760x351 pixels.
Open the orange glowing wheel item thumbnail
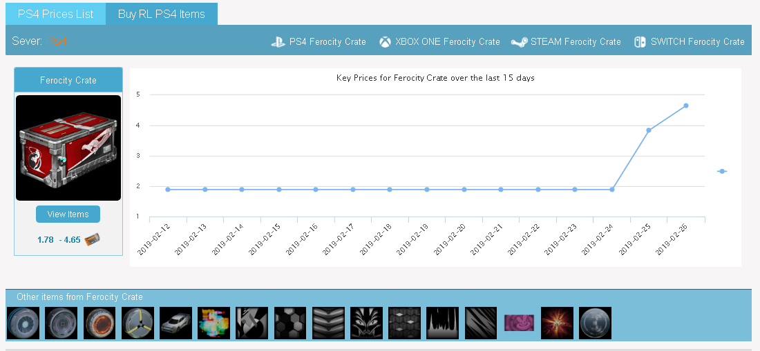[x=99, y=323]
